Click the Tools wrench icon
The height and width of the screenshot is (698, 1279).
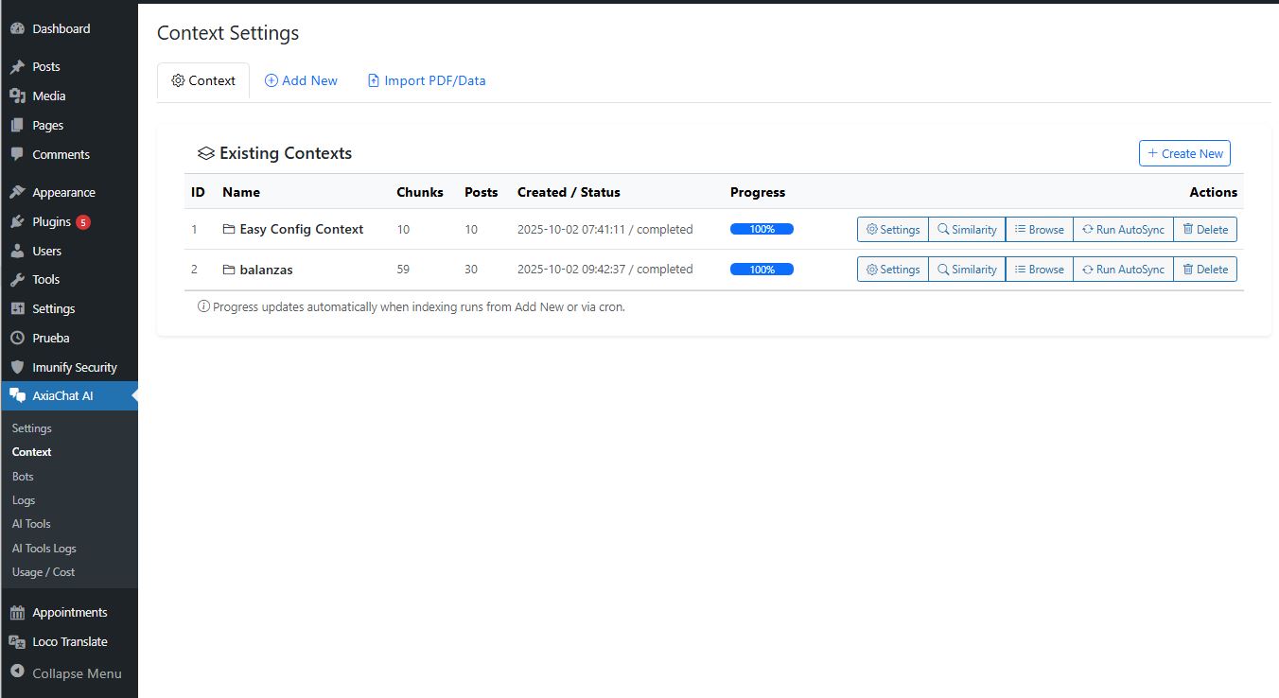coord(17,279)
